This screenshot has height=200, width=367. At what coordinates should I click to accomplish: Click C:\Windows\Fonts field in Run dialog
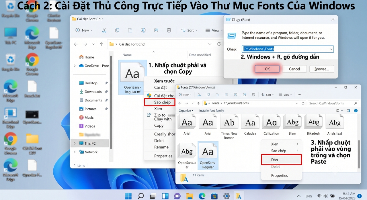[288, 49]
